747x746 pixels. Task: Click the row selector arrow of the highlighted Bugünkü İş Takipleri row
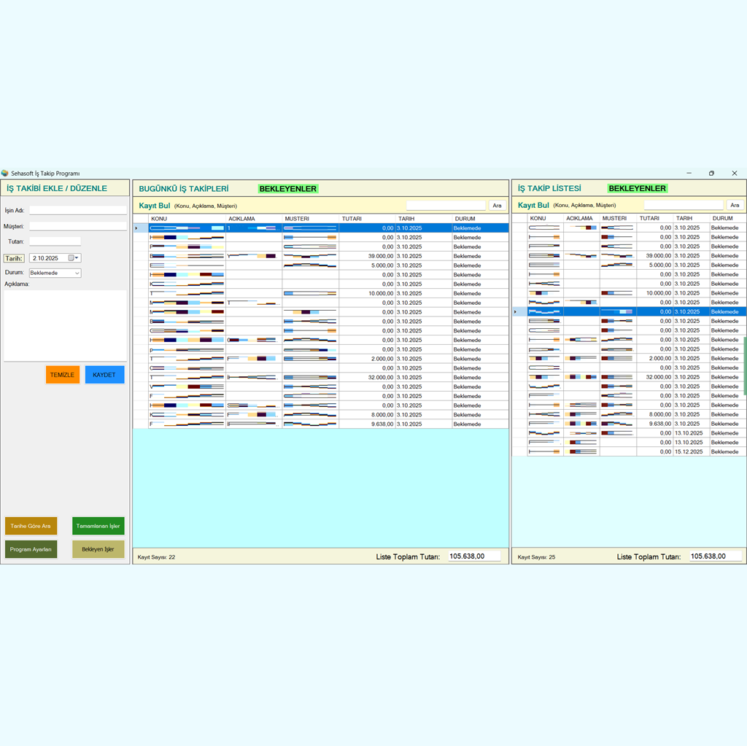point(137,228)
